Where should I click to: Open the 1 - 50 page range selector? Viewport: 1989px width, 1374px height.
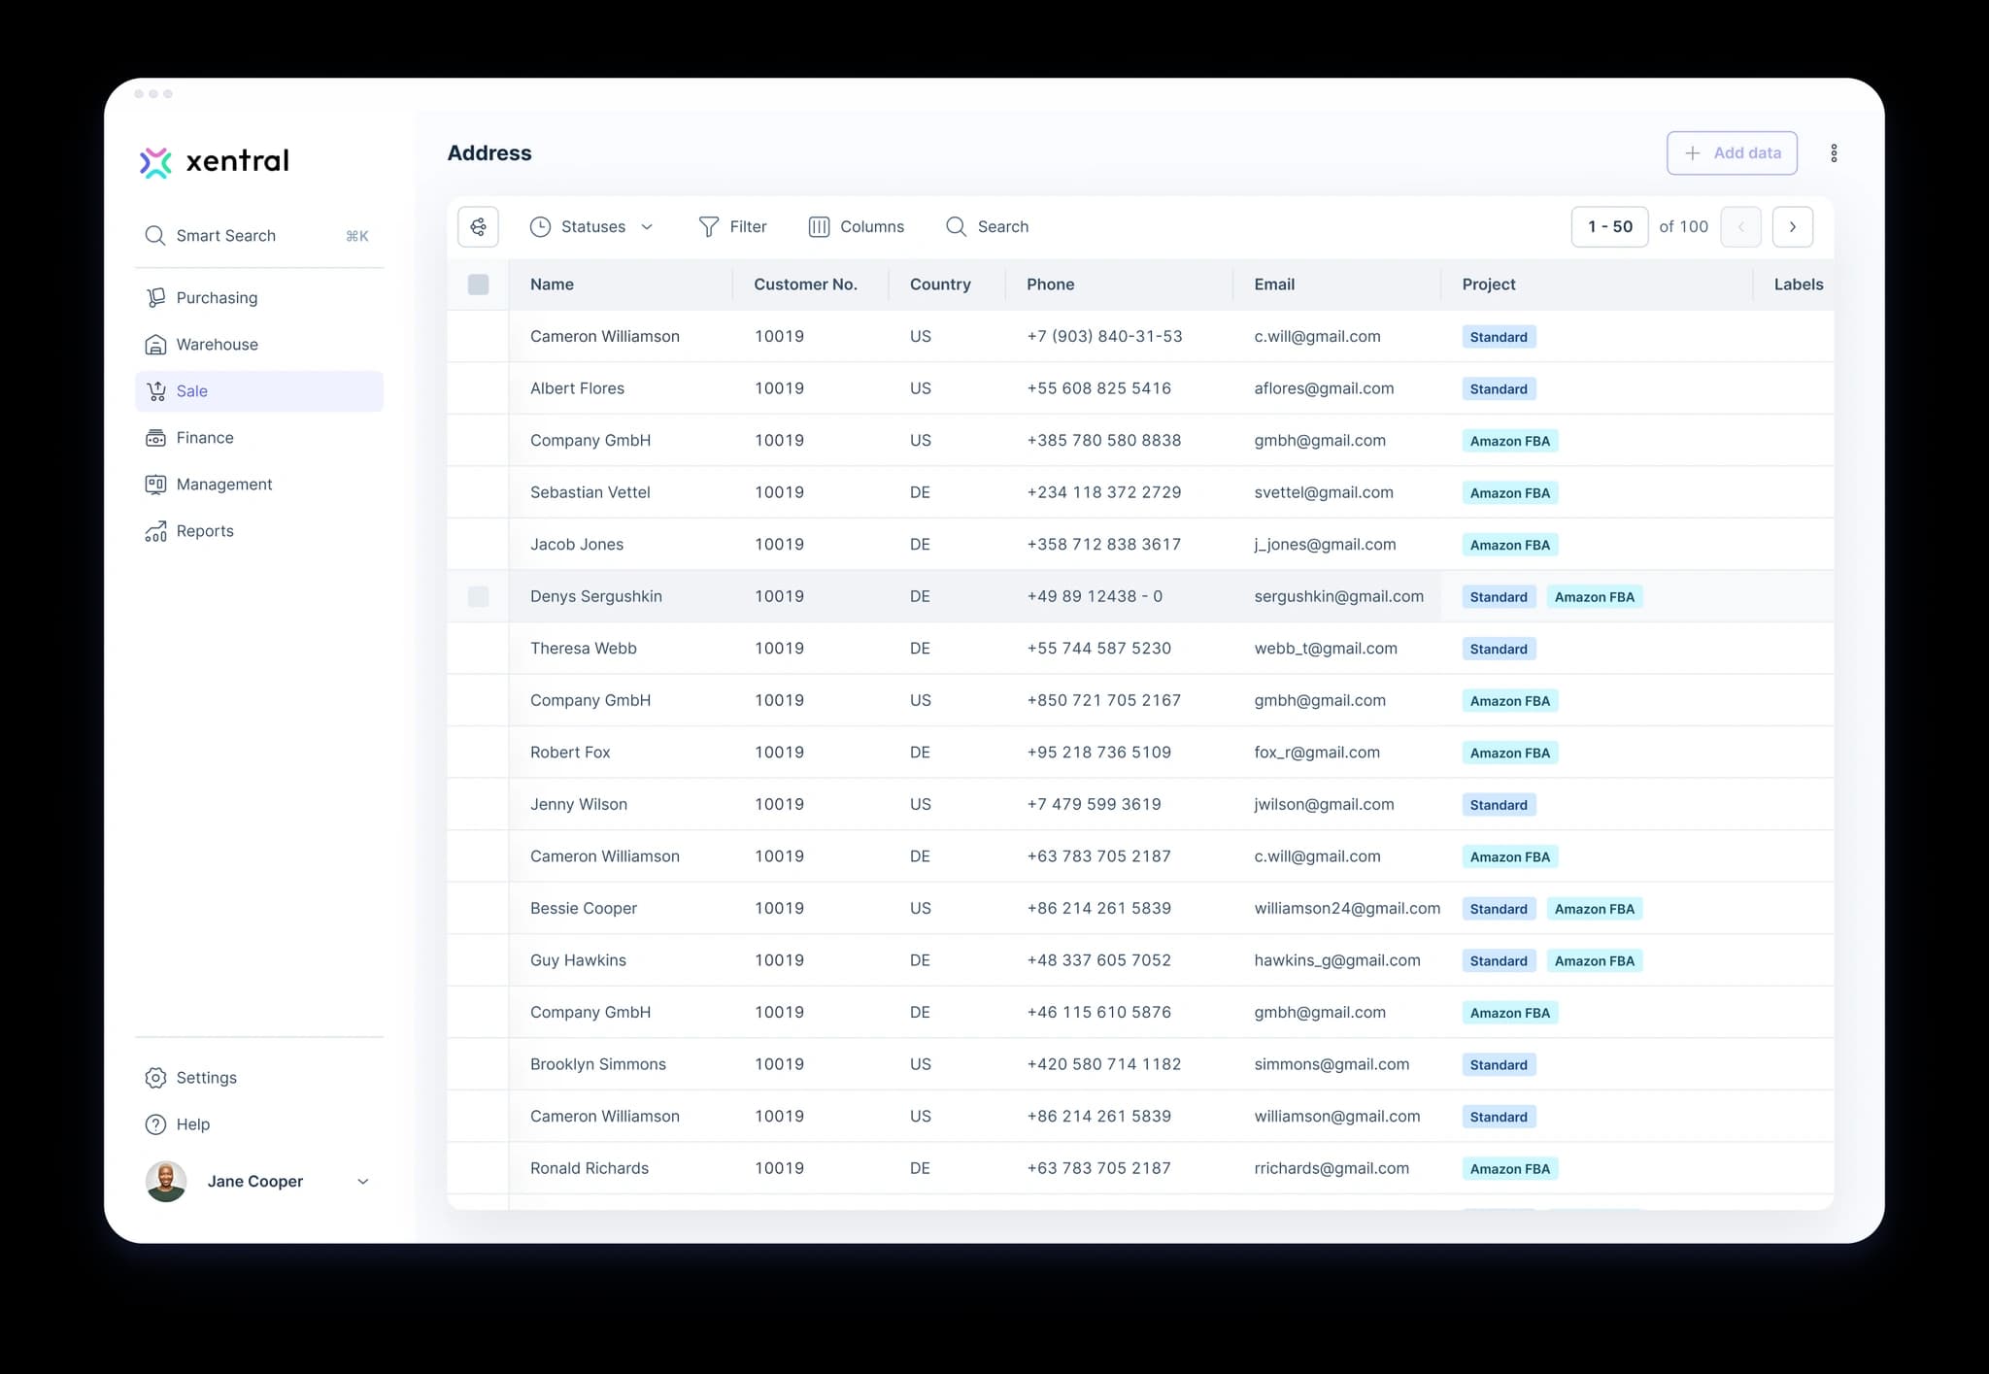1609,226
